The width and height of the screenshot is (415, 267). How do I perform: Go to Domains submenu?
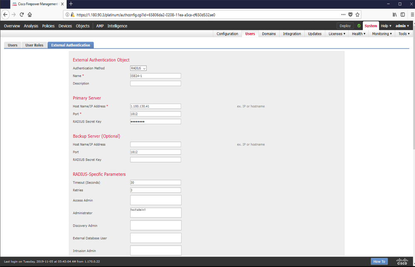coord(269,34)
